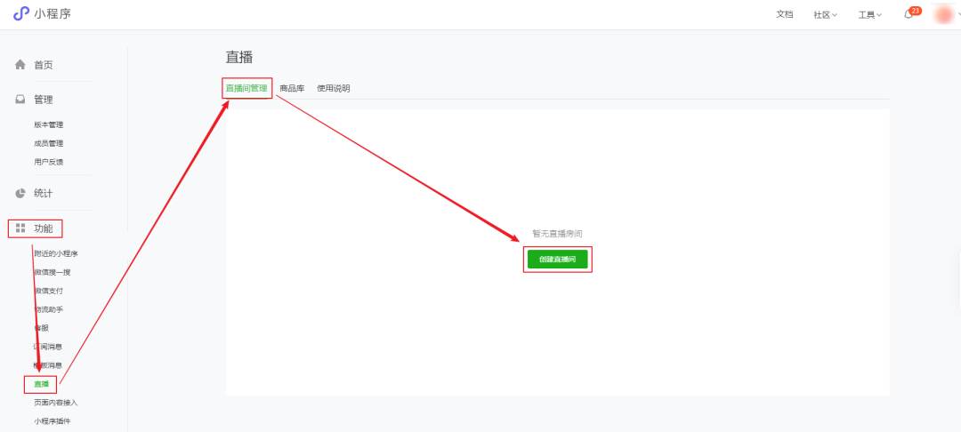Viewport: 961px width, 432px height.
Task: Open 微信支付 in the sidebar
Action: tap(48, 291)
